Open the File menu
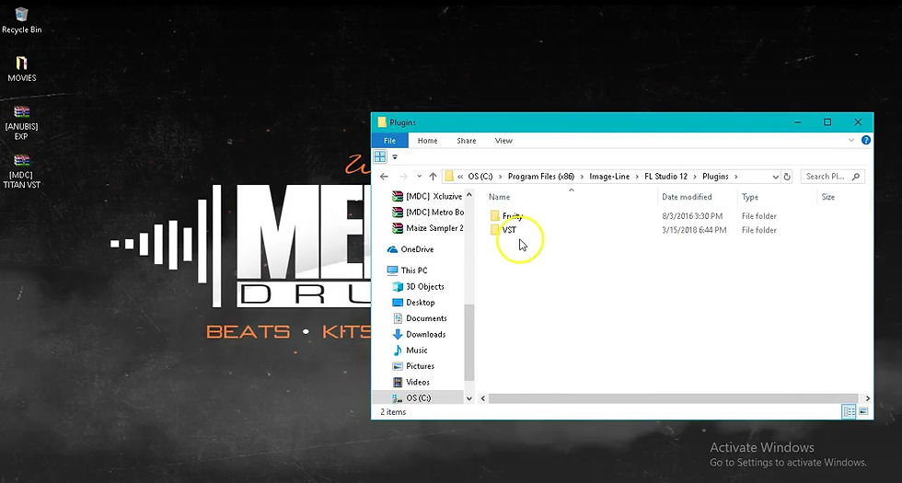 coord(389,140)
